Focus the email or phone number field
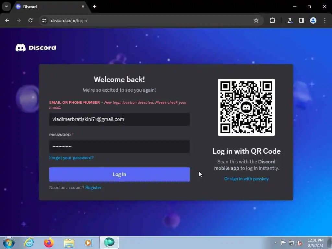Screen dimensions: 332x249 (x=119, y=119)
